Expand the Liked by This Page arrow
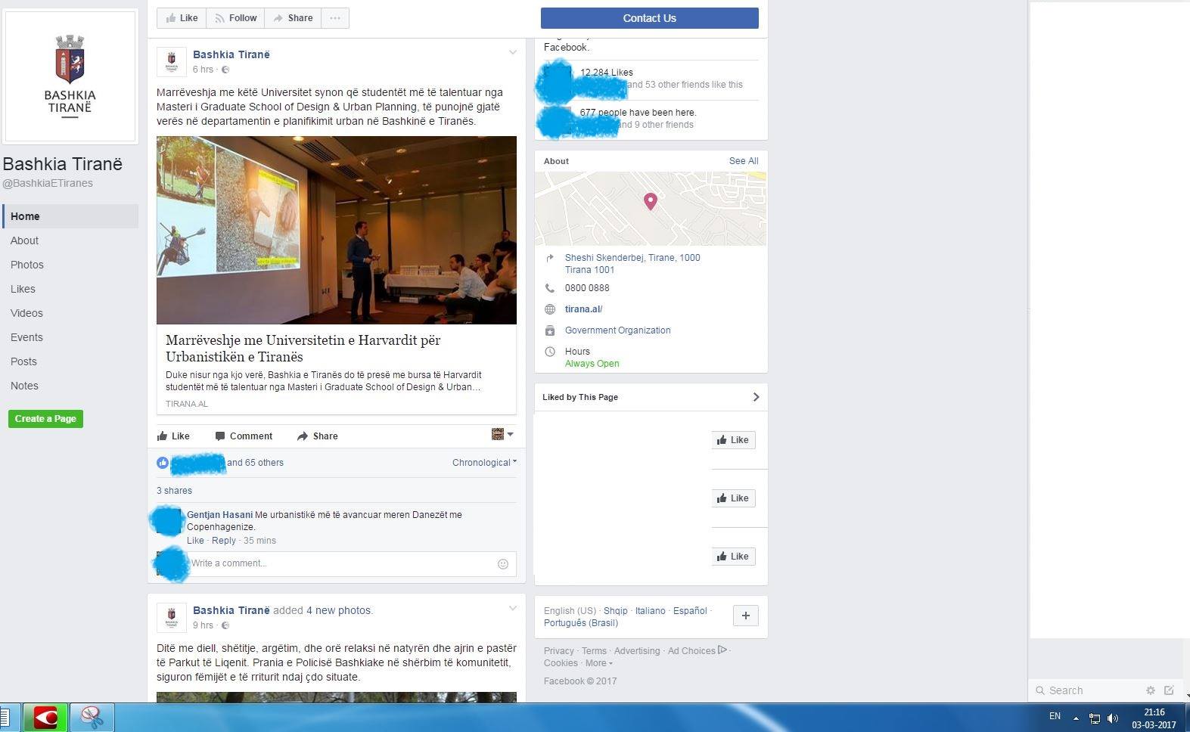This screenshot has height=732, width=1190. click(755, 397)
